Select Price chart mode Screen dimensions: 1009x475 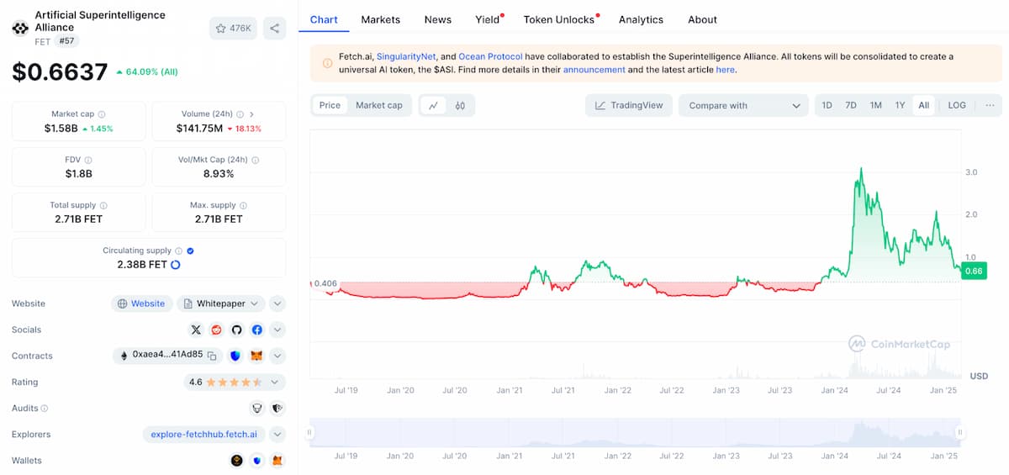point(330,105)
